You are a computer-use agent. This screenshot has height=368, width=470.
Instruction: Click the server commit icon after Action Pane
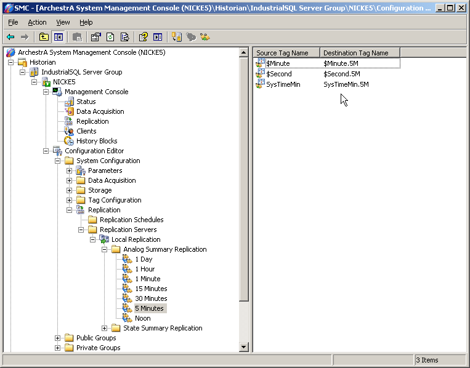pyautogui.click(x=177, y=37)
